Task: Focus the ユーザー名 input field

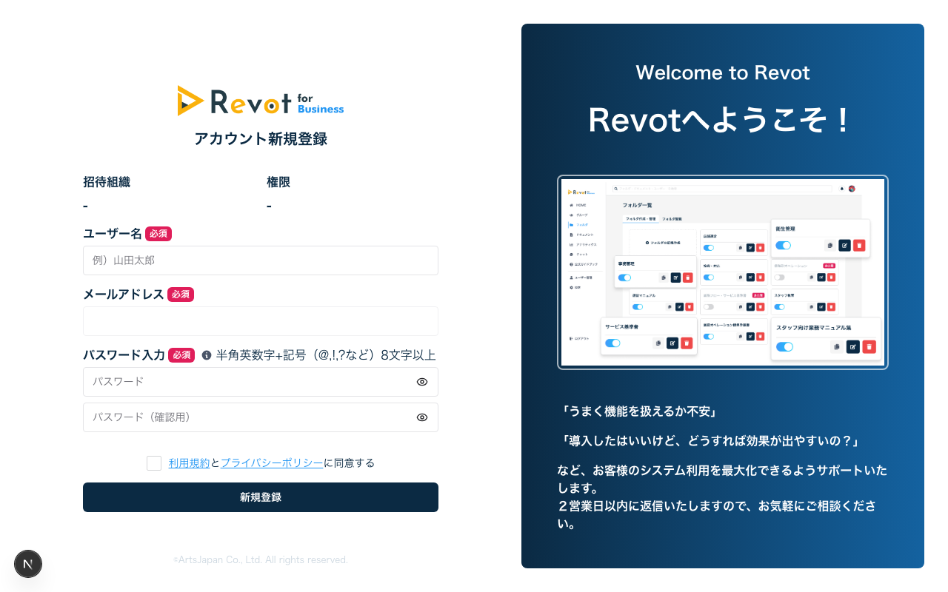Action: [261, 260]
